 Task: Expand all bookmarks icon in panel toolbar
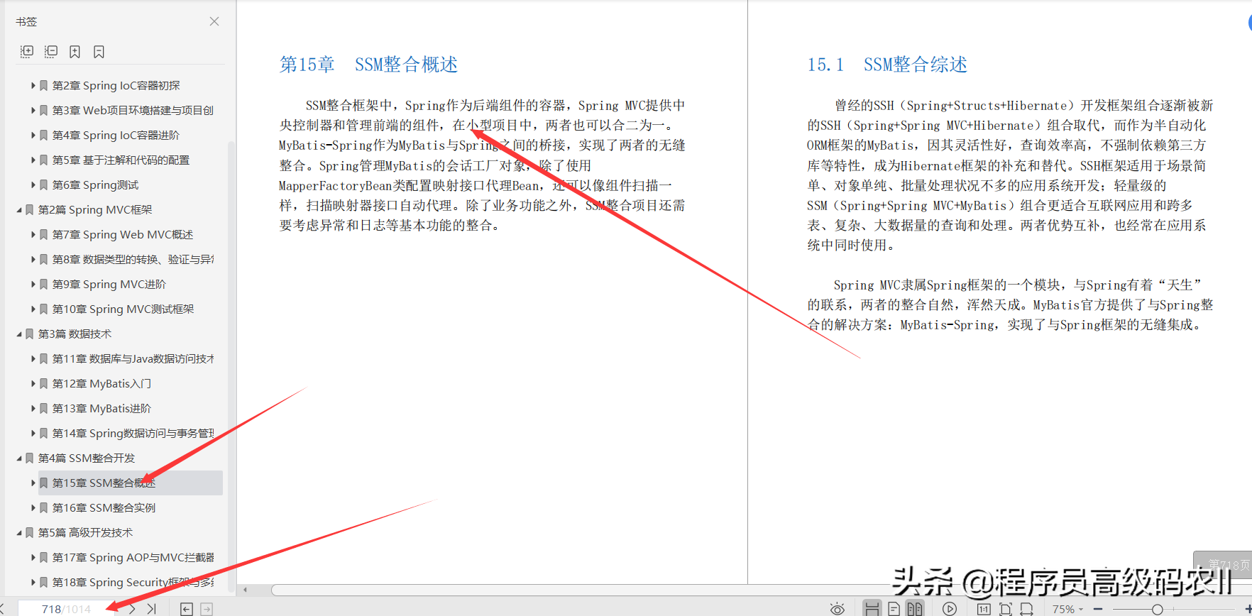[x=27, y=52]
